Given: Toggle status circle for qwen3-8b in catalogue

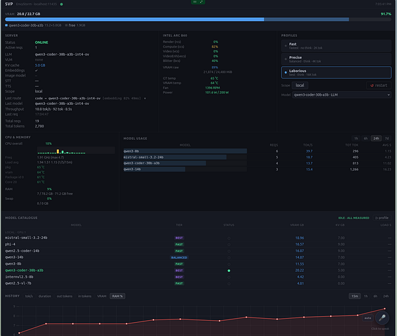Looking at the screenshot, I should point(229,264).
